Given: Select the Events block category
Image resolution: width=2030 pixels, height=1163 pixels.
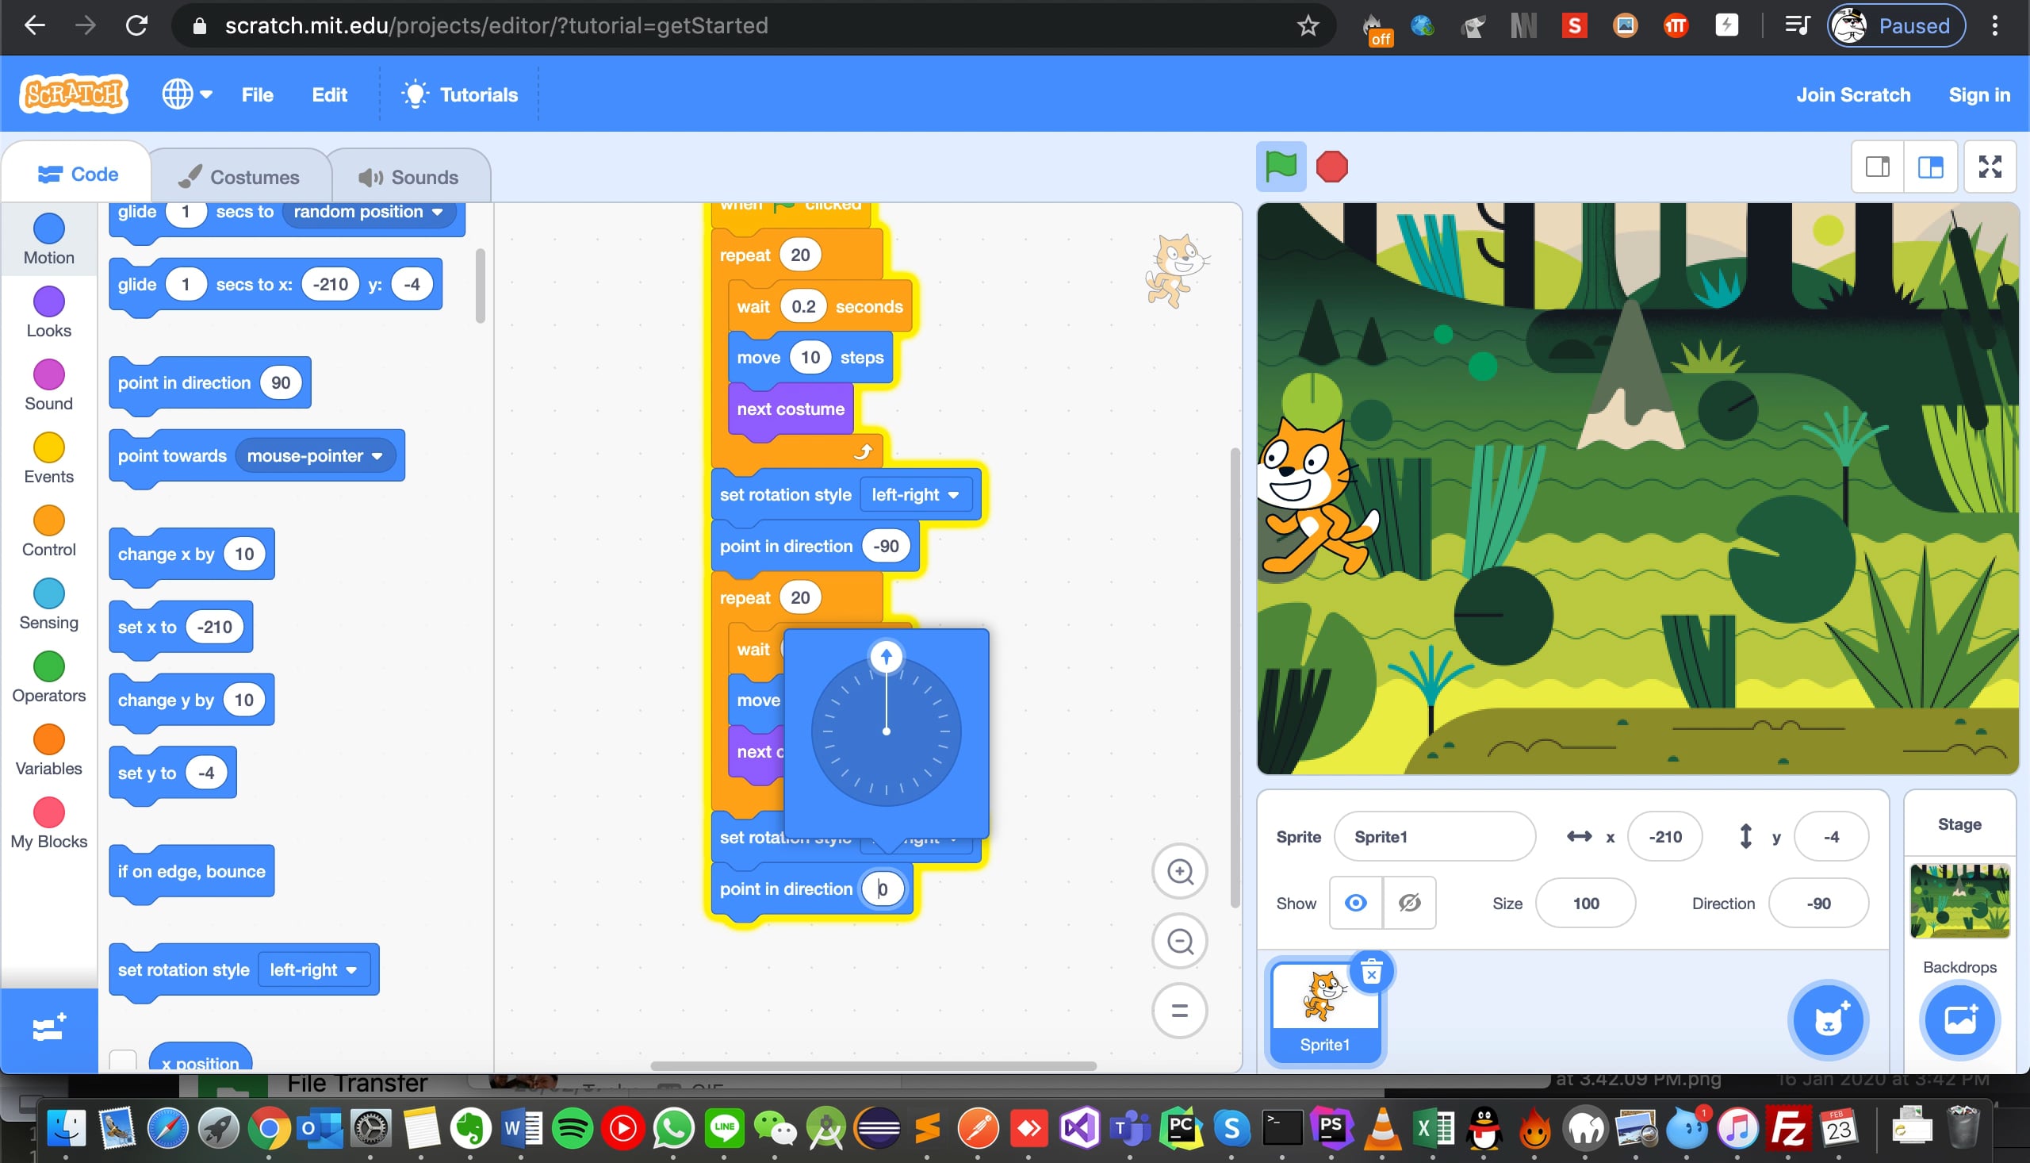Looking at the screenshot, I should [48, 459].
